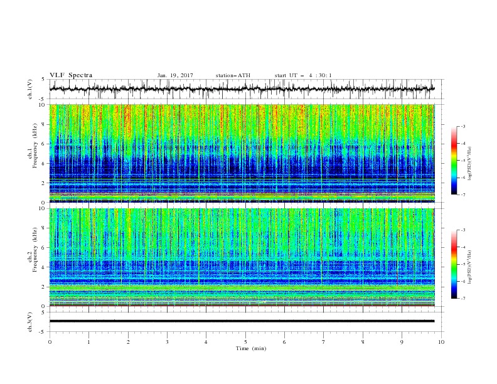Screen dimensions: 497x384
Task: Click the 'ch.1(V)' waveform axis label
Action: 30,89
